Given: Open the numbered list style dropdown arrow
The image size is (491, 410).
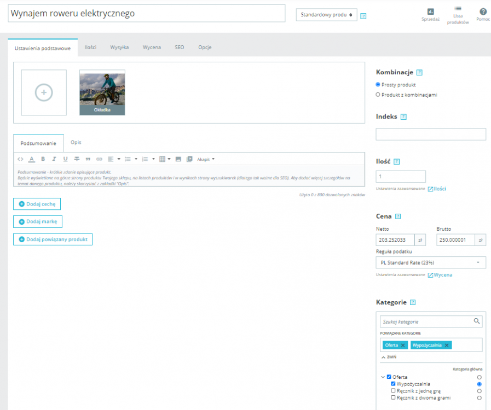Looking at the screenshot, I should [x=153, y=159].
